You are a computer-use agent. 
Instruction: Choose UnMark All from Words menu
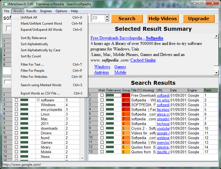point(50,17)
